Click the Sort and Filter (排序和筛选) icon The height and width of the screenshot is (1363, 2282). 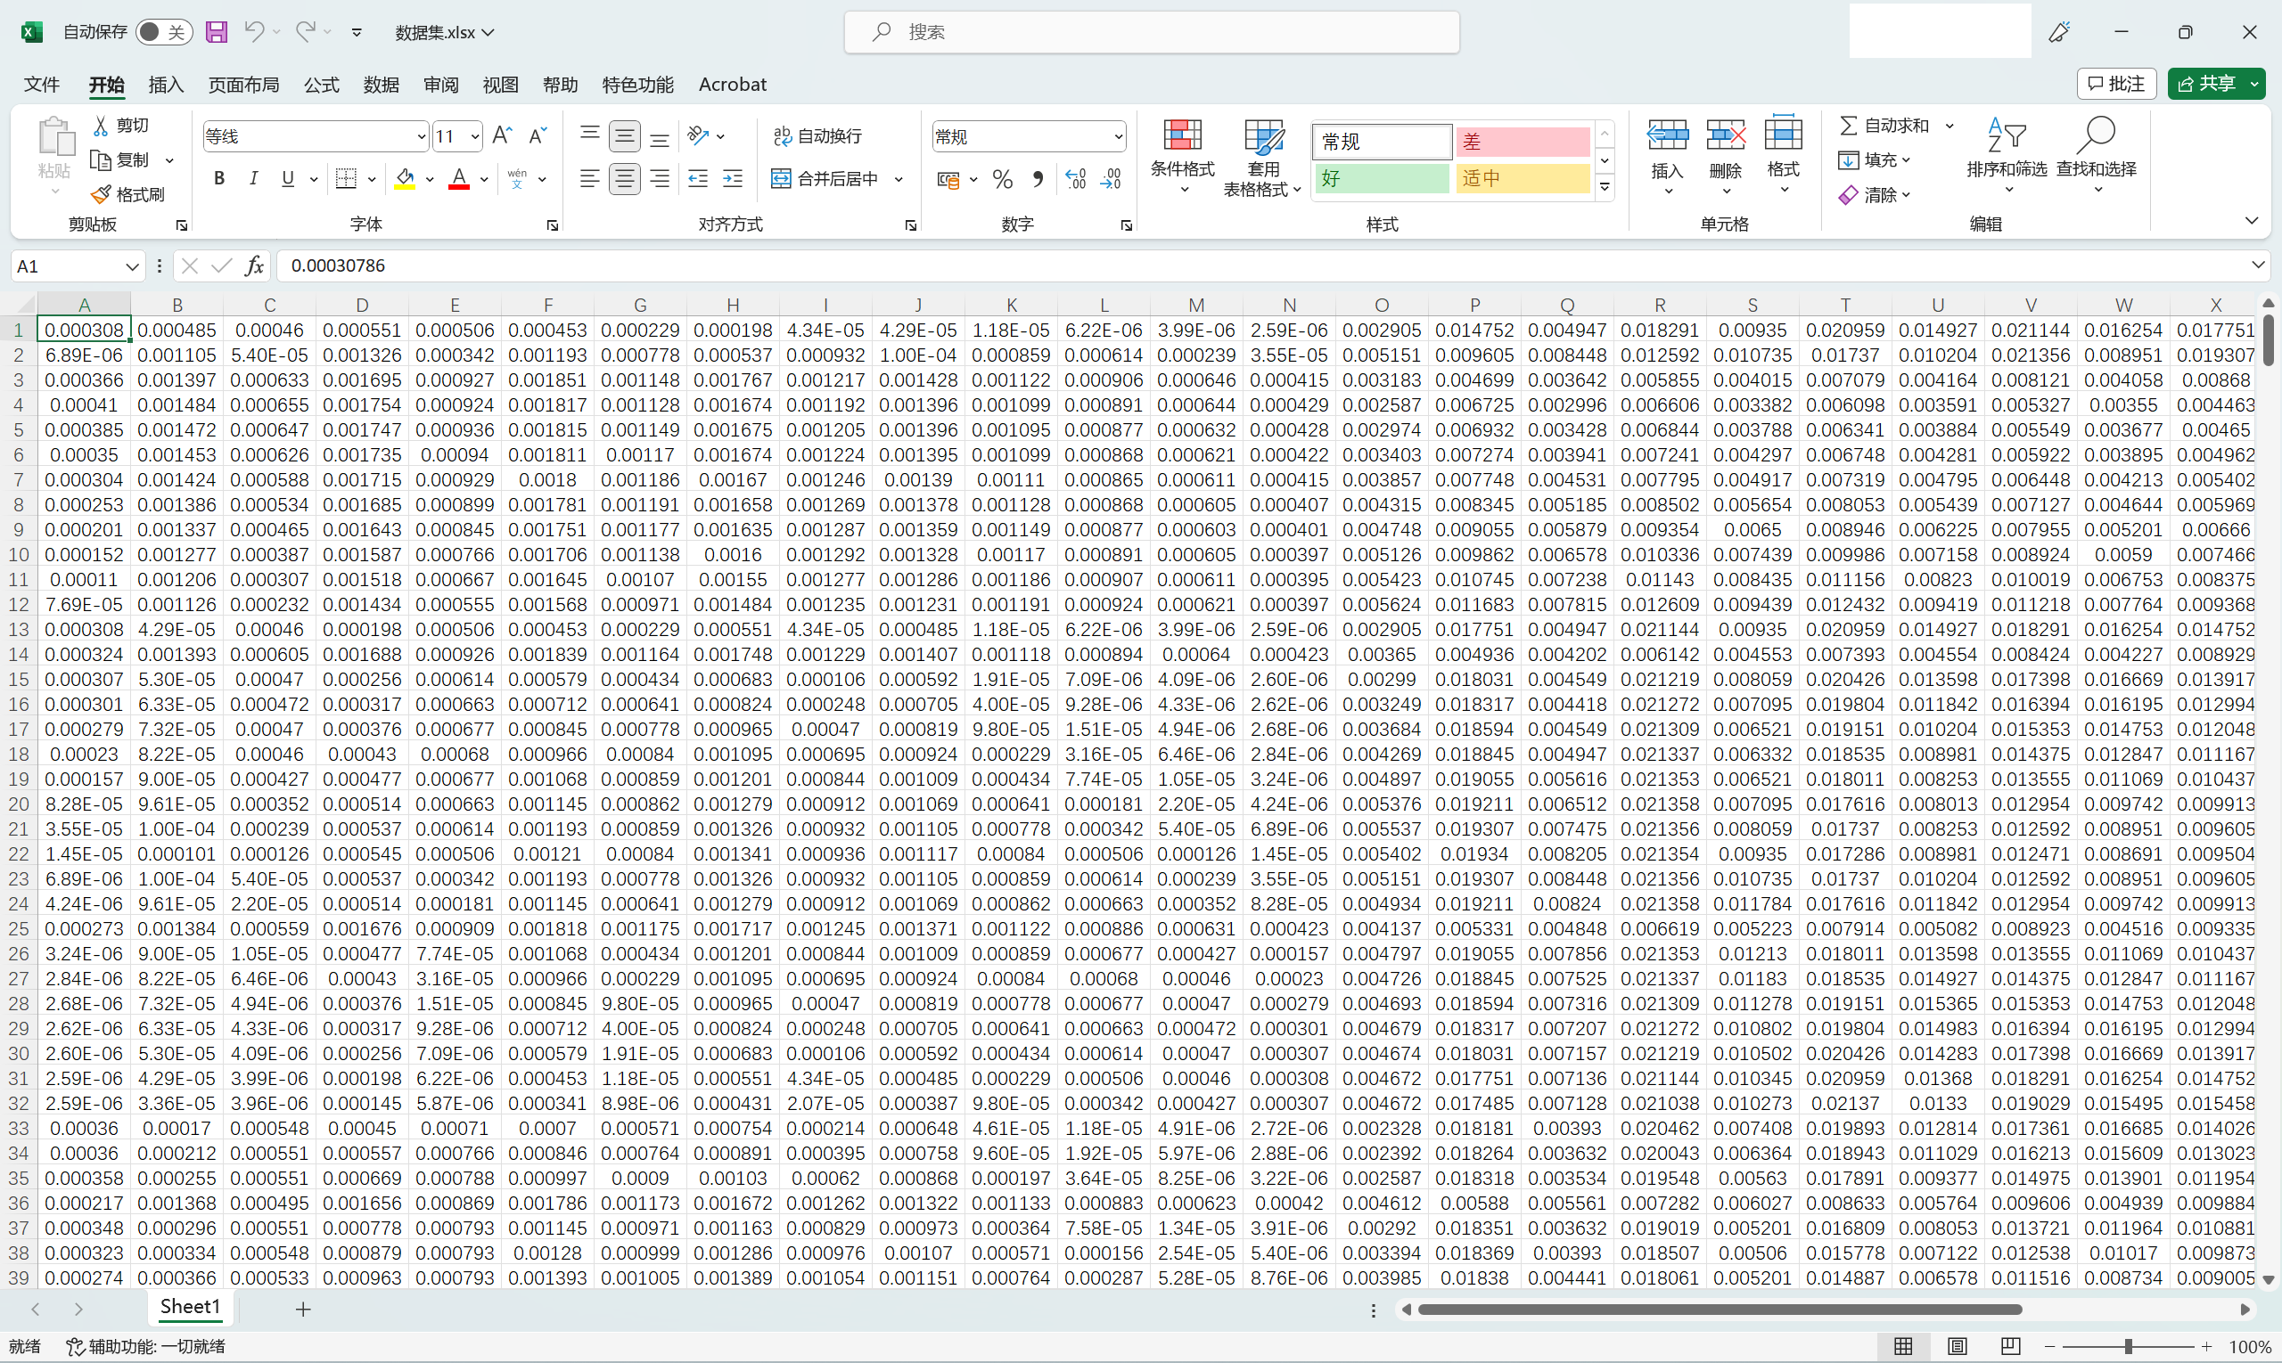[2007, 135]
